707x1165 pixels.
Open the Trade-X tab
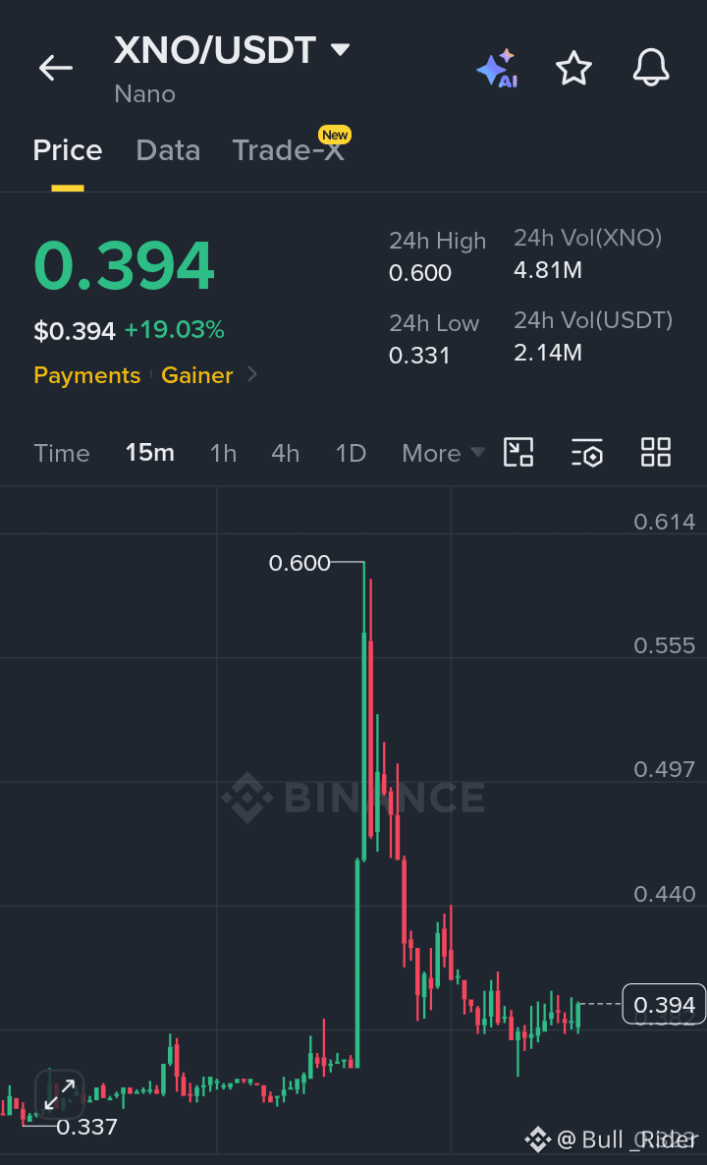click(288, 151)
